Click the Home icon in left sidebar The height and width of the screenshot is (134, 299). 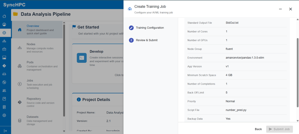point(4,16)
